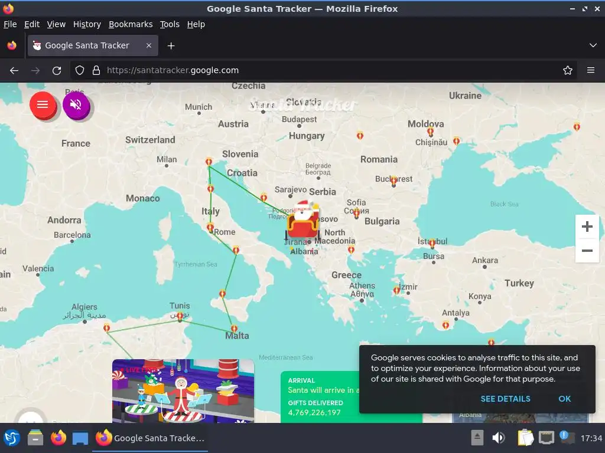
Task: Bookmark this page with the star
Action: (568, 71)
